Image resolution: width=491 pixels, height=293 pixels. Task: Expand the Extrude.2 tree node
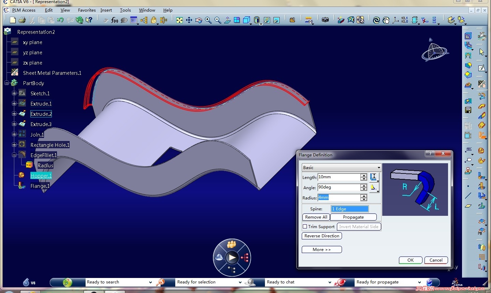coord(14,114)
